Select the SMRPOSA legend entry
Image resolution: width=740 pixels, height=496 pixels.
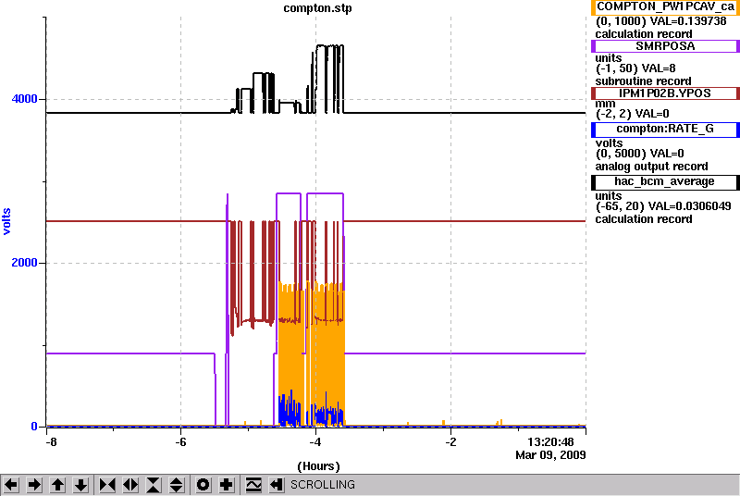click(x=665, y=46)
